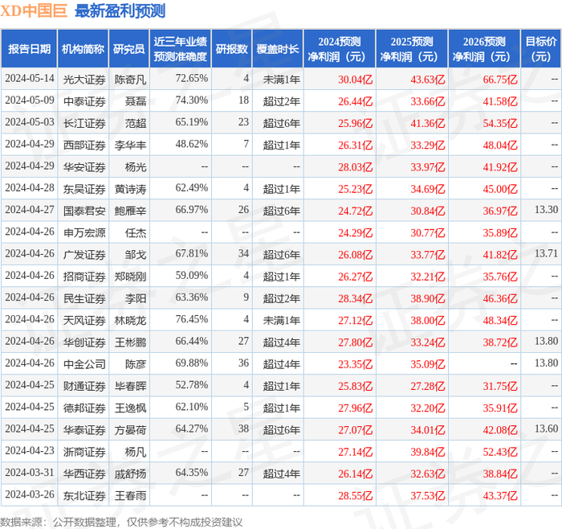Click the 机构简称 column header
Screen dimensions: 562x529
[83, 49]
